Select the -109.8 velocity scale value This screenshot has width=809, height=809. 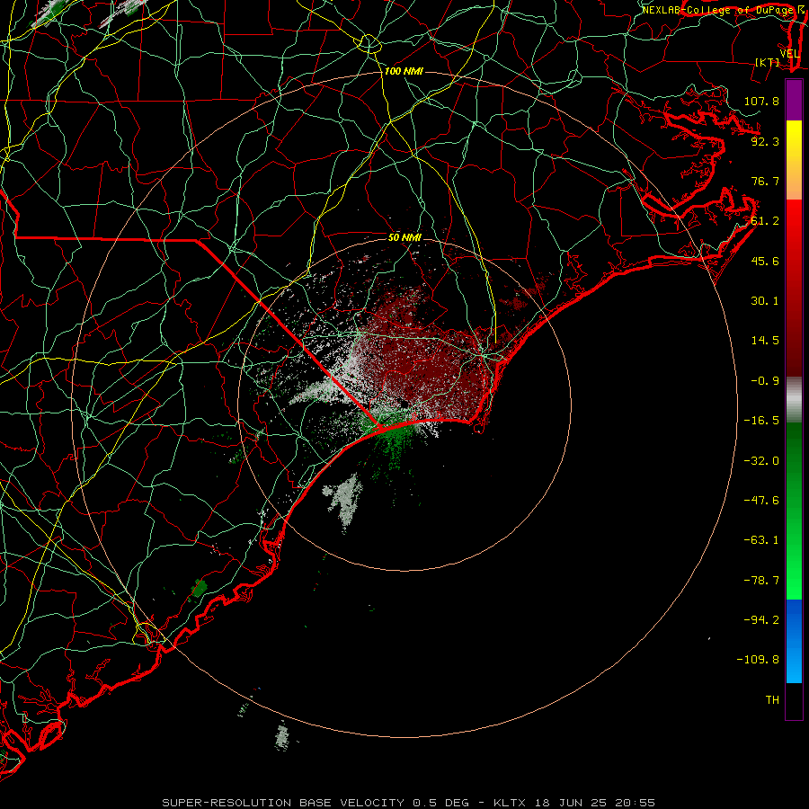[x=758, y=660]
